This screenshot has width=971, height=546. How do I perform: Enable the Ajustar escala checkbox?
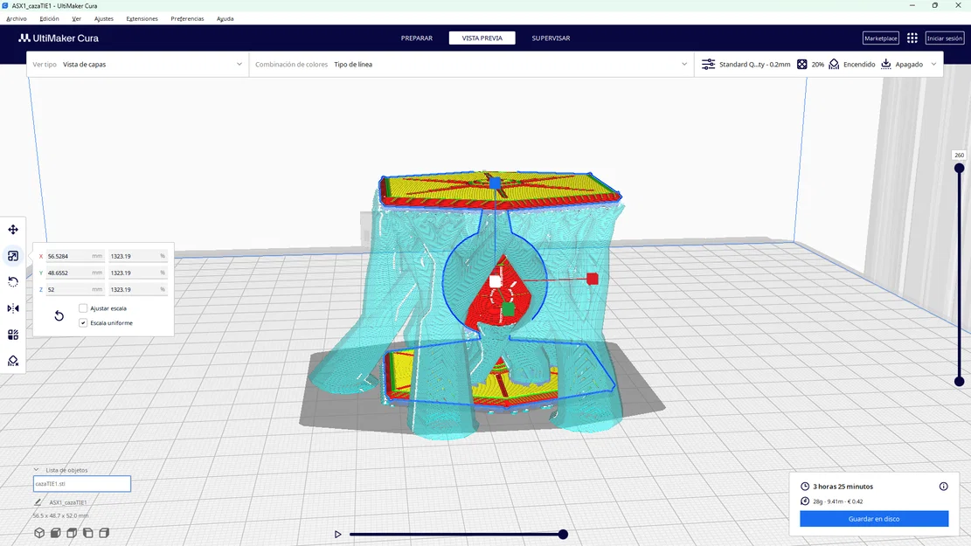coord(83,308)
